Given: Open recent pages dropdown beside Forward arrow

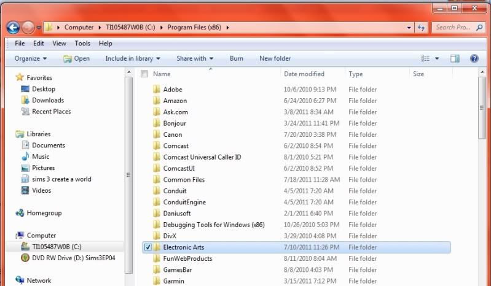Looking at the screenshot, I should (x=39, y=28).
